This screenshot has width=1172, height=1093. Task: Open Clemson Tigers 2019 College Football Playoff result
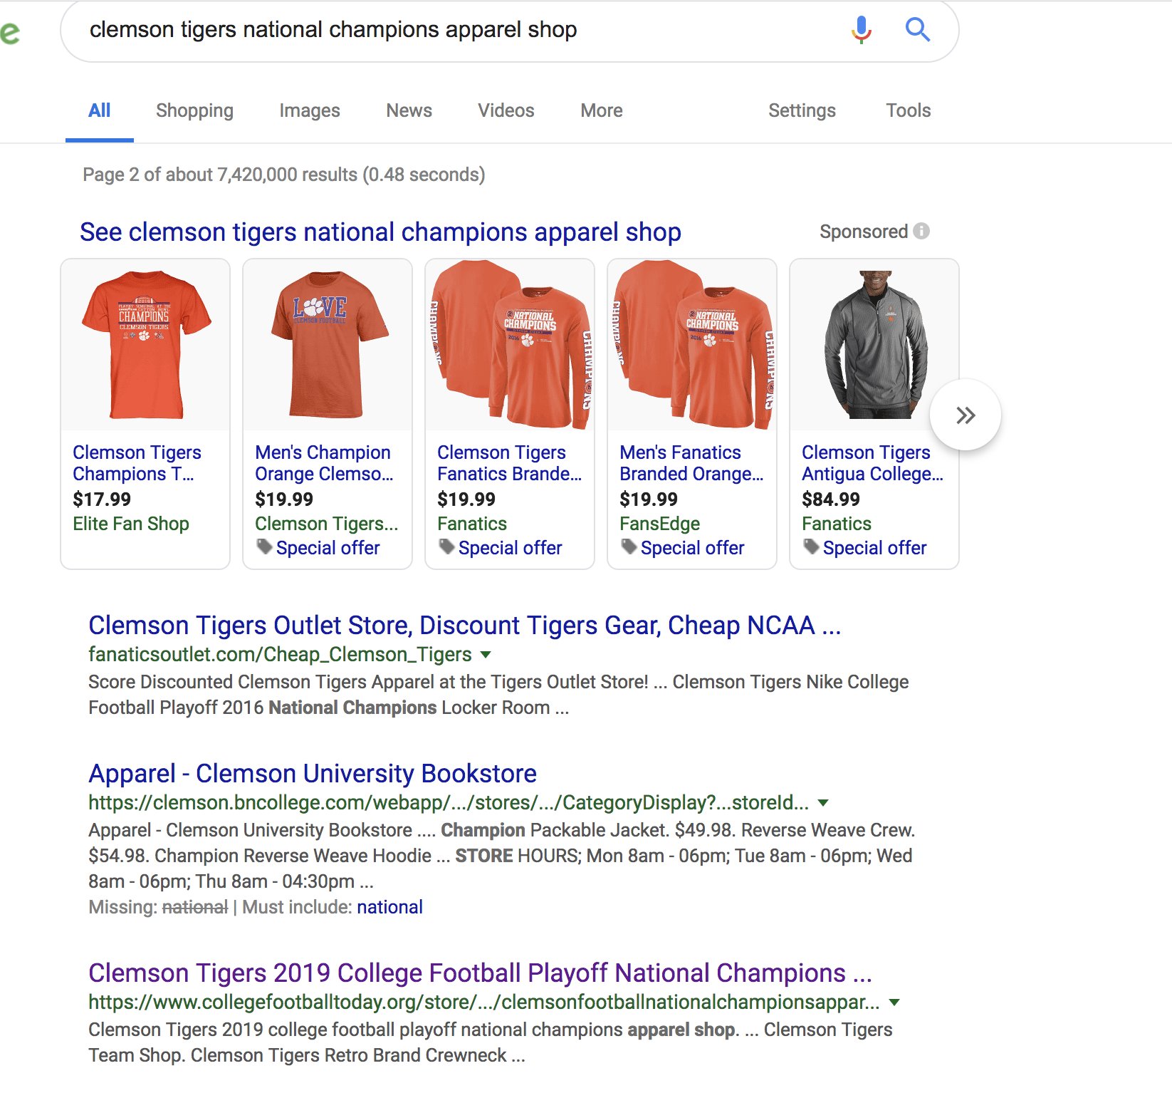[x=480, y=973]
